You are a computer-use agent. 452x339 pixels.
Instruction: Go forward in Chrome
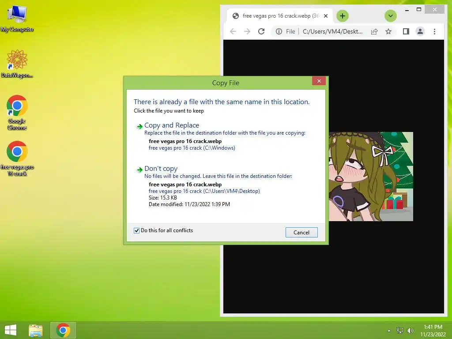click(247, 31)
